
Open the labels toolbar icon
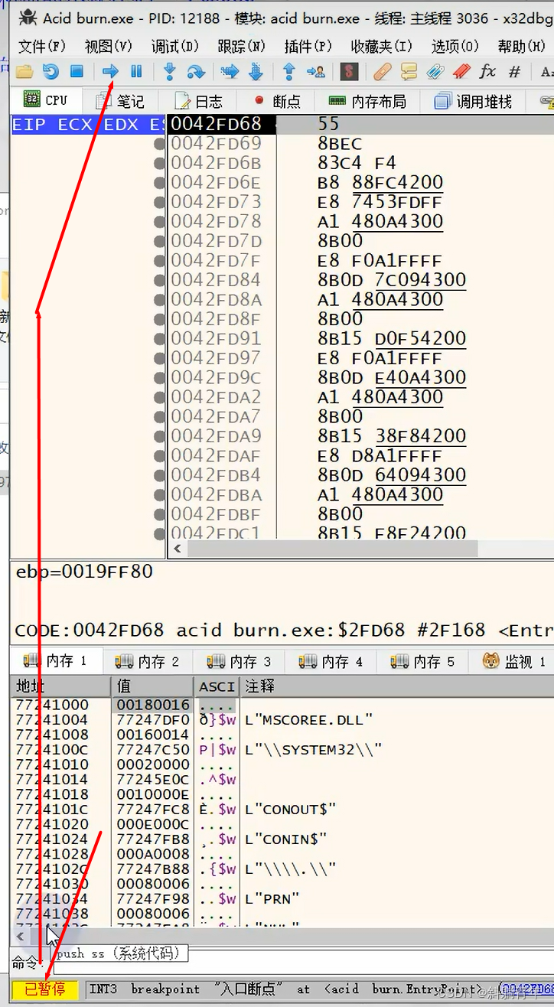(x=435, y=72)
